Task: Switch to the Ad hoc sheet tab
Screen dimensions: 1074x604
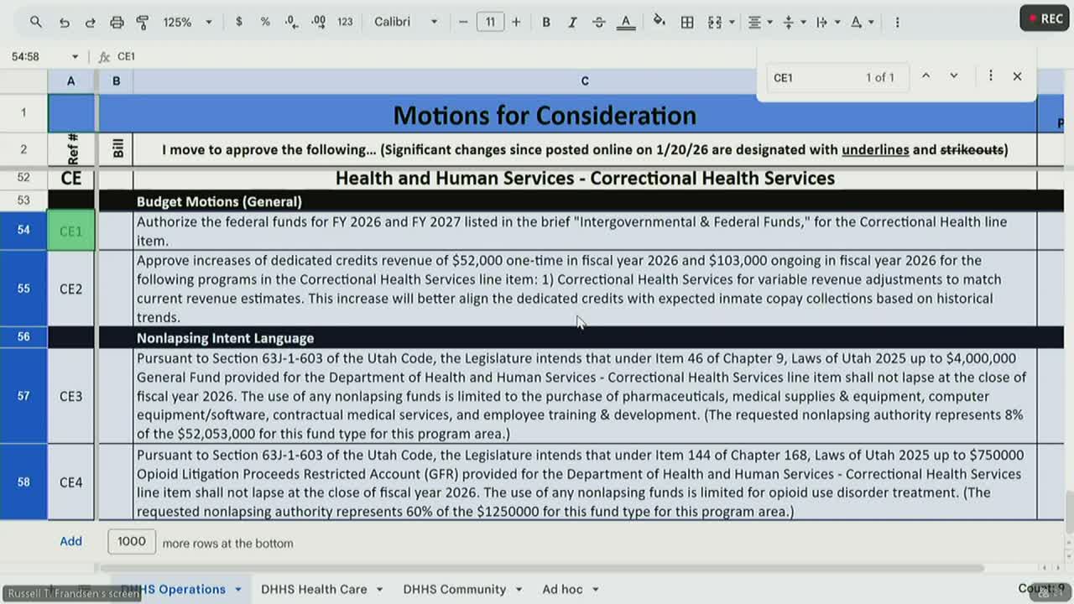Action: click(x=562, y=589)
